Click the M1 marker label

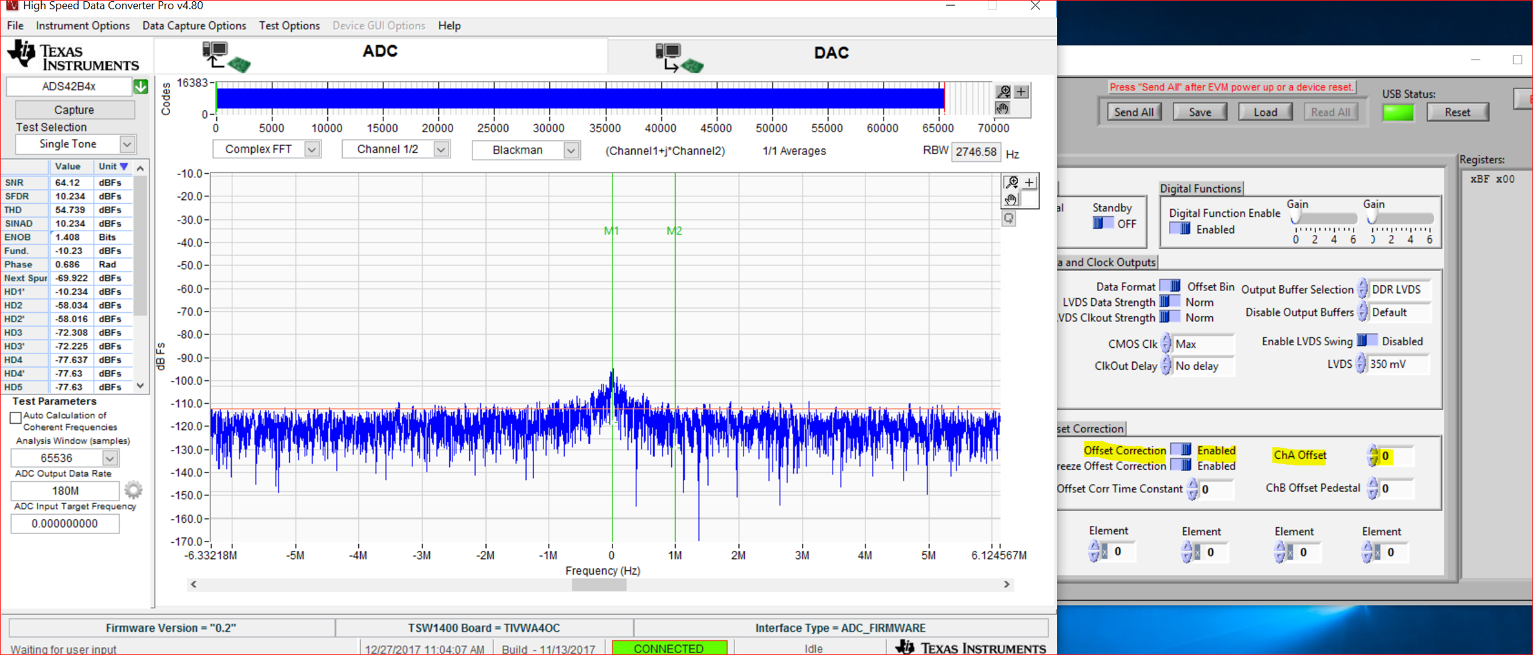(611, 231)
